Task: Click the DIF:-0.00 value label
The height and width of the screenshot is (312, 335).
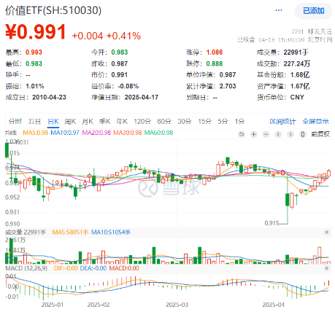Action: point(66,268)
